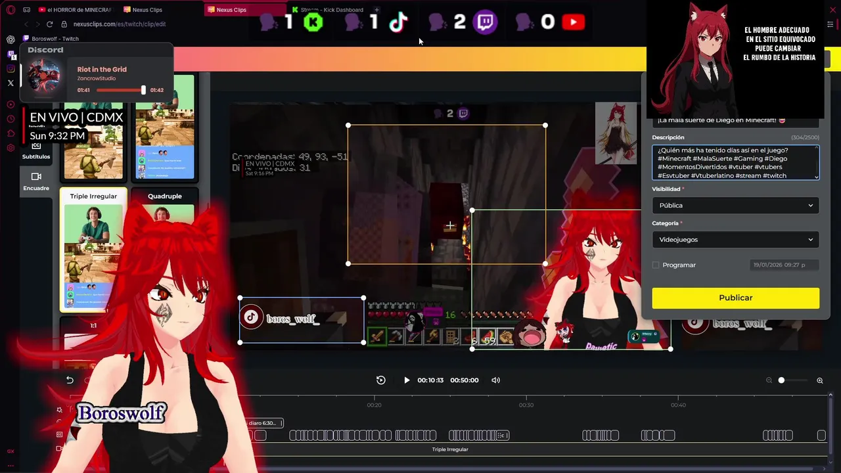Expand the Categoría dropdown set to Videojuegos
The height and width of the screenshot is (473, 841).
coord(735,239)
